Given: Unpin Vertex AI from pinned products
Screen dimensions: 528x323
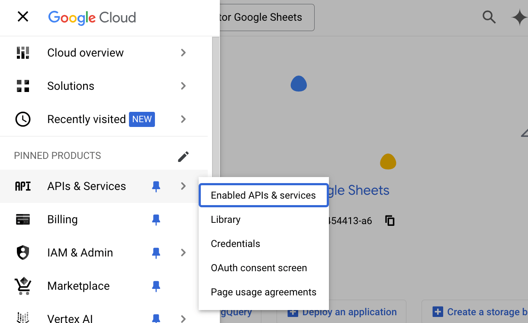Looking at the screenshot, I should click(x=156, y=319).
